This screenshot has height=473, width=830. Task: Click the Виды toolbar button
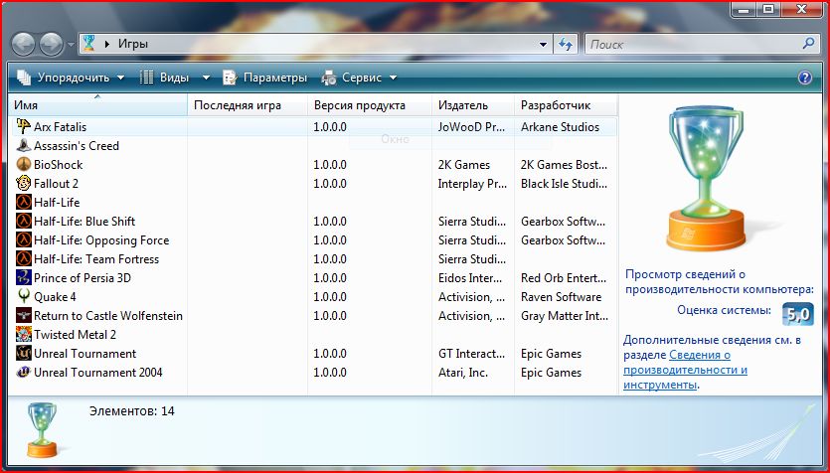pos(165,78)
